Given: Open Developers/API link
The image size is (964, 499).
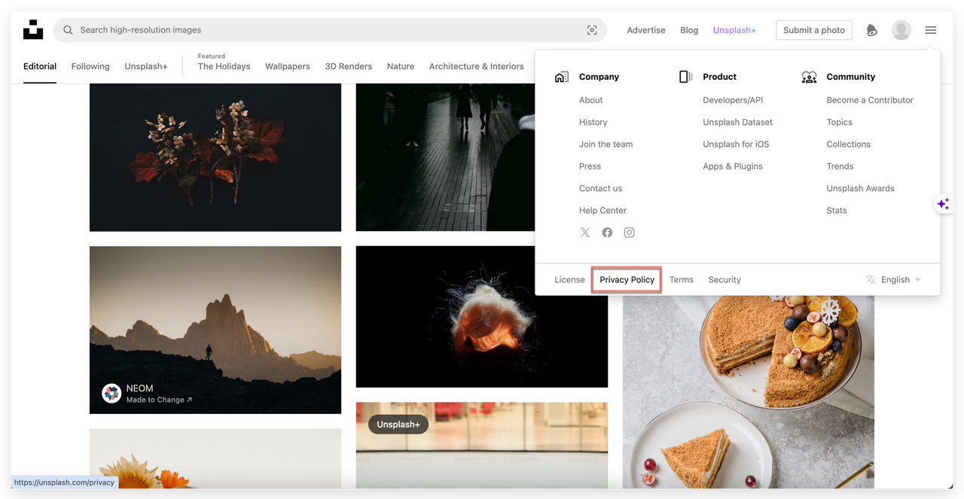Looking at the screenshot, I should 733,100.
